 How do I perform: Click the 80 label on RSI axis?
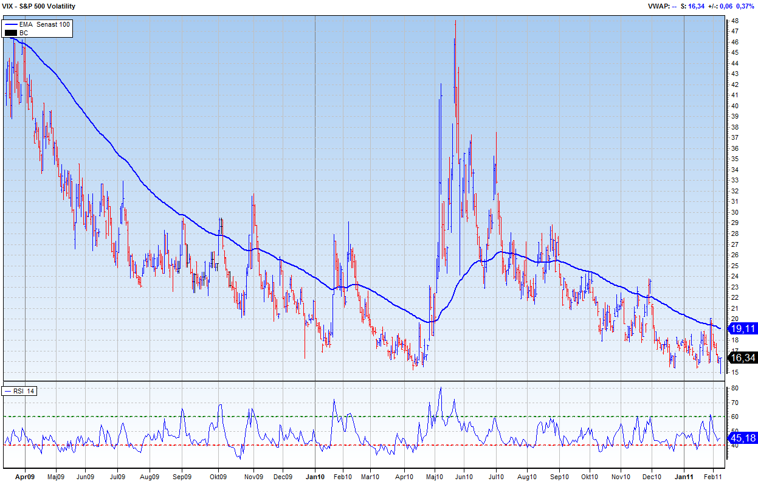coord(735,388)
